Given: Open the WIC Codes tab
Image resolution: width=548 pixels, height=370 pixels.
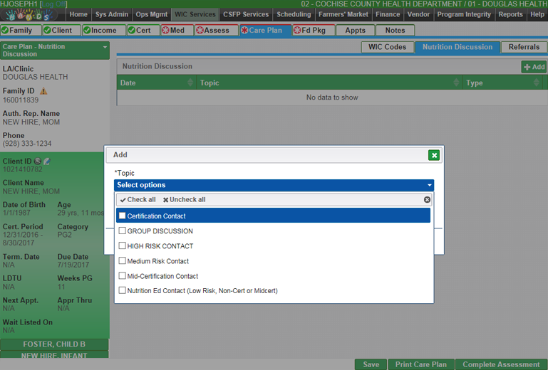Looking at the screenshot, I should pyautogui.click(x=387, y=47).
